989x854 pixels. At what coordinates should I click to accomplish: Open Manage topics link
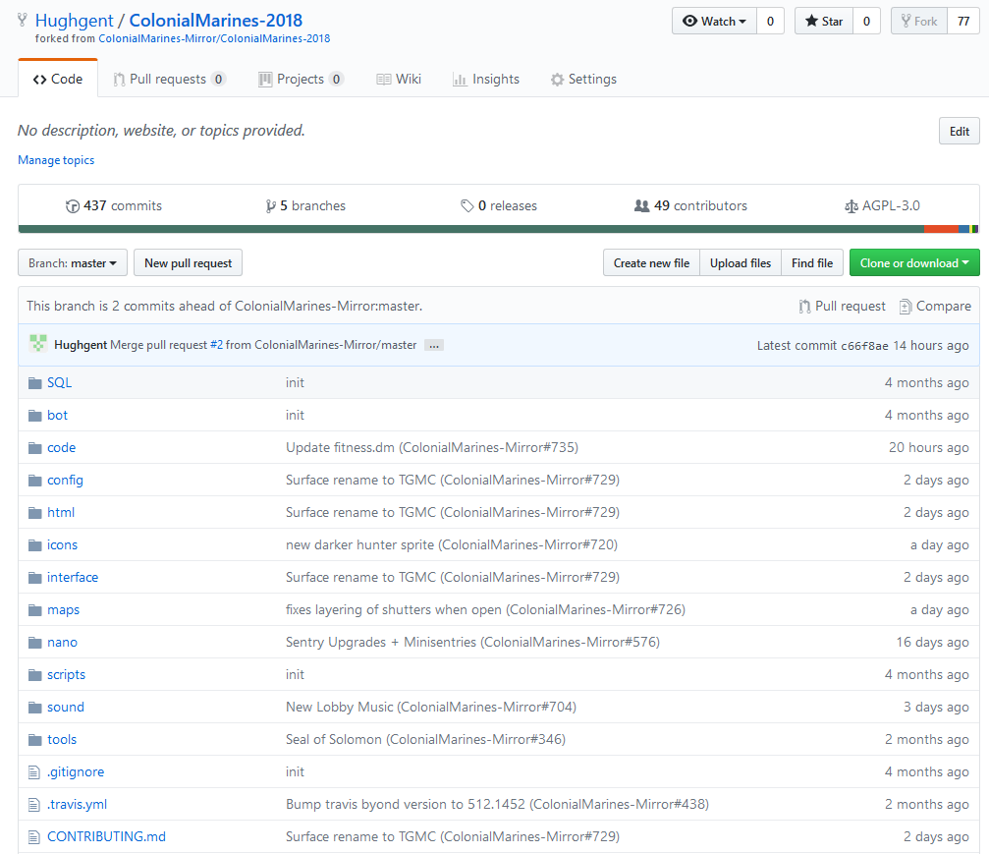coord(56,160)
